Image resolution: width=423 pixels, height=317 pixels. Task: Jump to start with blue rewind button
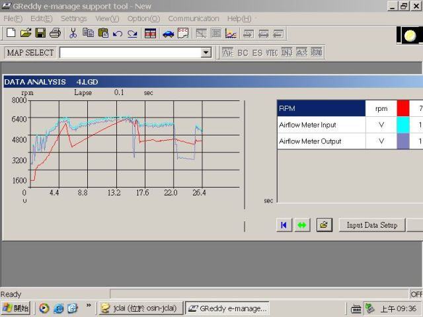(284, 225)
